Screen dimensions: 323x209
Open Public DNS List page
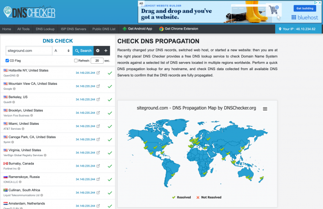click(104, 29)
